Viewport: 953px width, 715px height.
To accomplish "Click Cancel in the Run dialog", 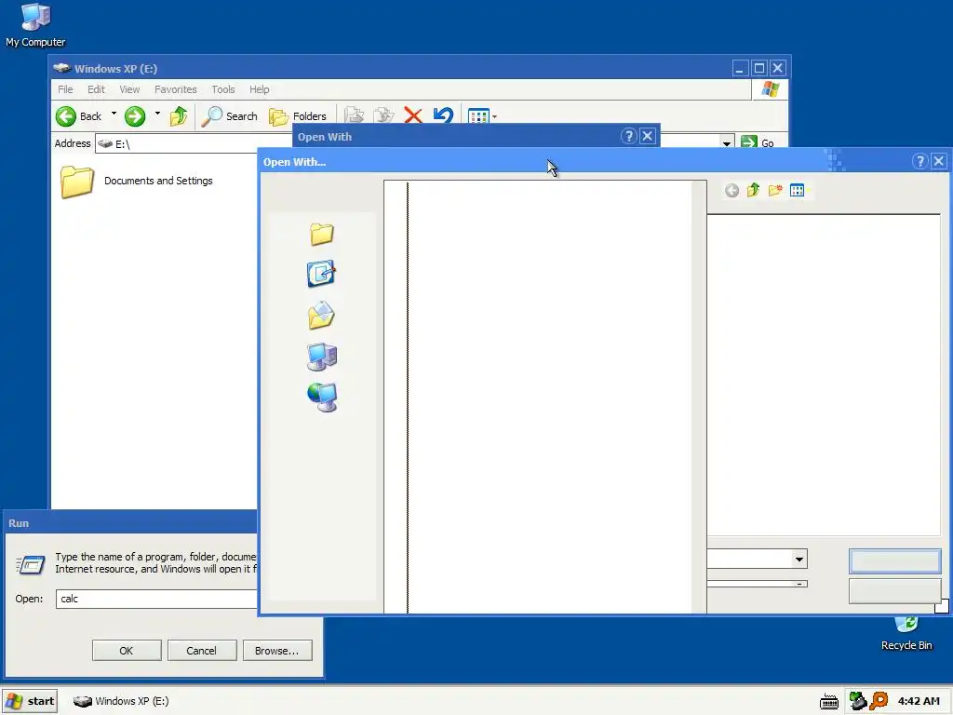I will pos(202,651).
